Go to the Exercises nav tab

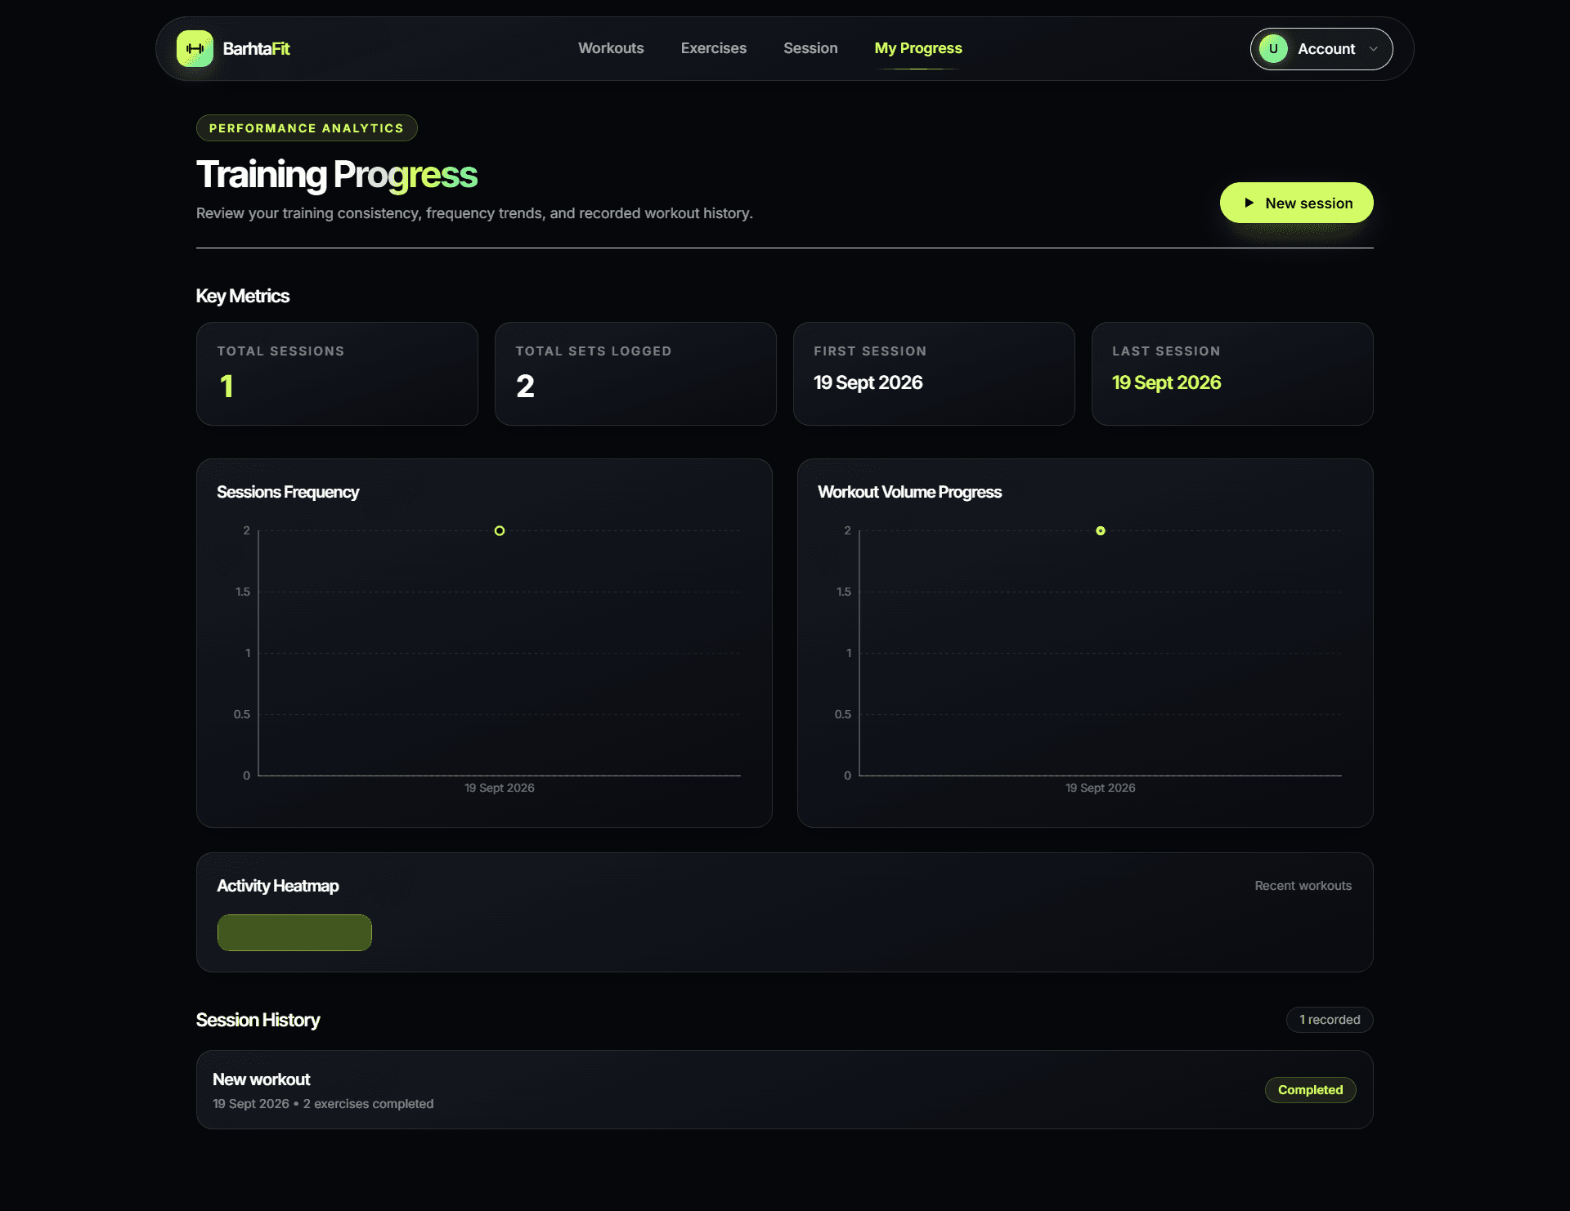coord(713,48)
